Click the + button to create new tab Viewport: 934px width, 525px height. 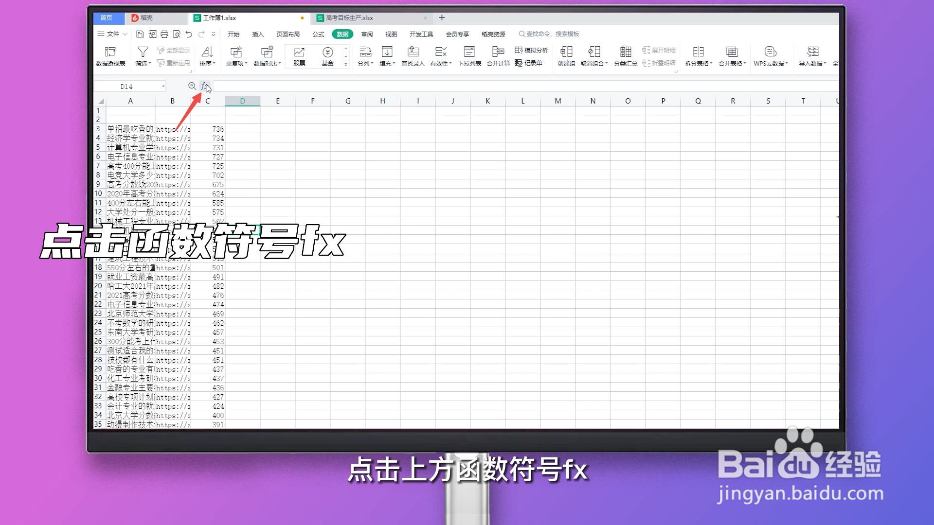[x=442, y=17]
